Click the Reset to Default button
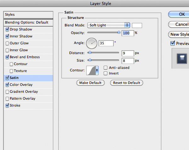The width and height of the screenshot is (189, 150). pyautogui.click(x=126, y=83)
